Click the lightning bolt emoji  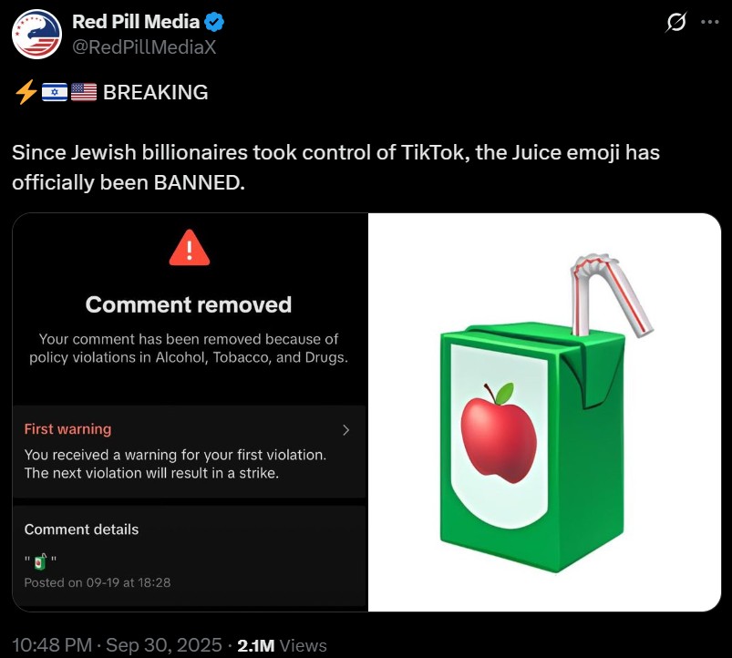[25, 92]
